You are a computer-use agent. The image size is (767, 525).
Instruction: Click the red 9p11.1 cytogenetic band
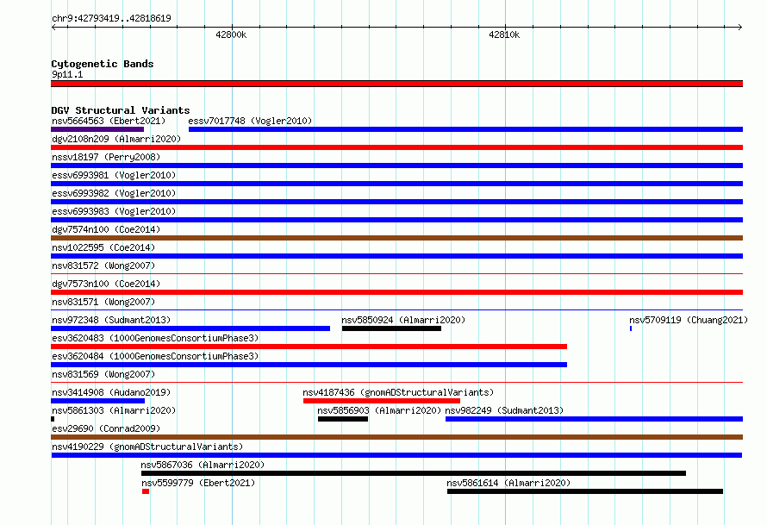[x=396, y=84]
